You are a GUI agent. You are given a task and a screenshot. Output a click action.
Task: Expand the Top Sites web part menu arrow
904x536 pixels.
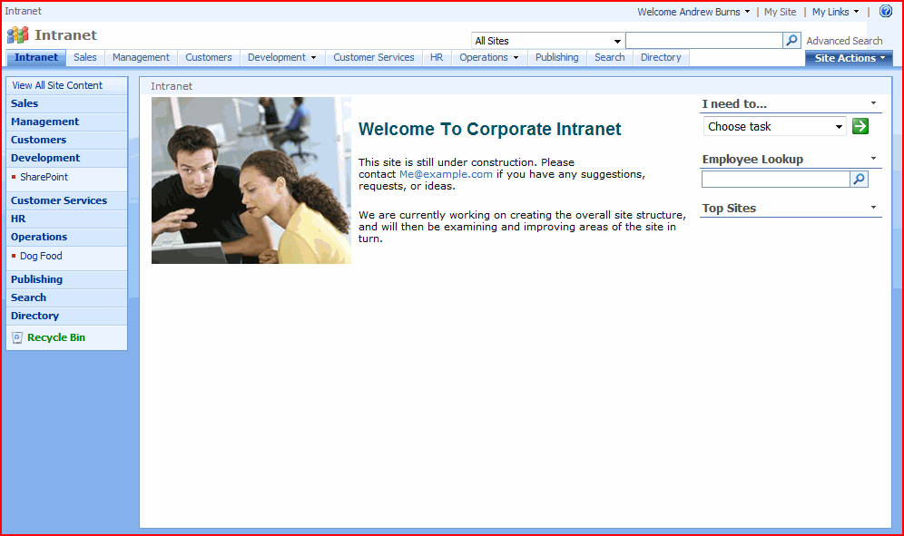873,208
